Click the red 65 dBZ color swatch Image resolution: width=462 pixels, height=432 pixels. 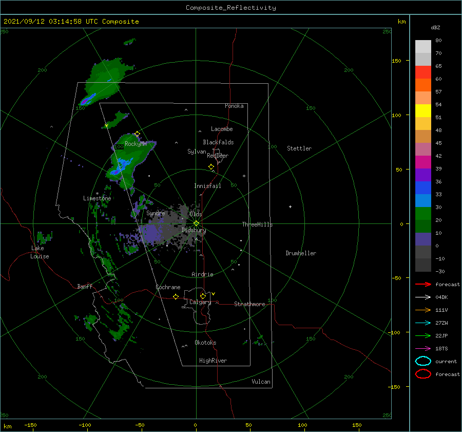click(x=423, y=72)
